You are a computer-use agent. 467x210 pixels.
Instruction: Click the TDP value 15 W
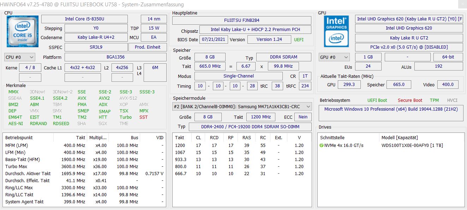(x=154, y=28)
